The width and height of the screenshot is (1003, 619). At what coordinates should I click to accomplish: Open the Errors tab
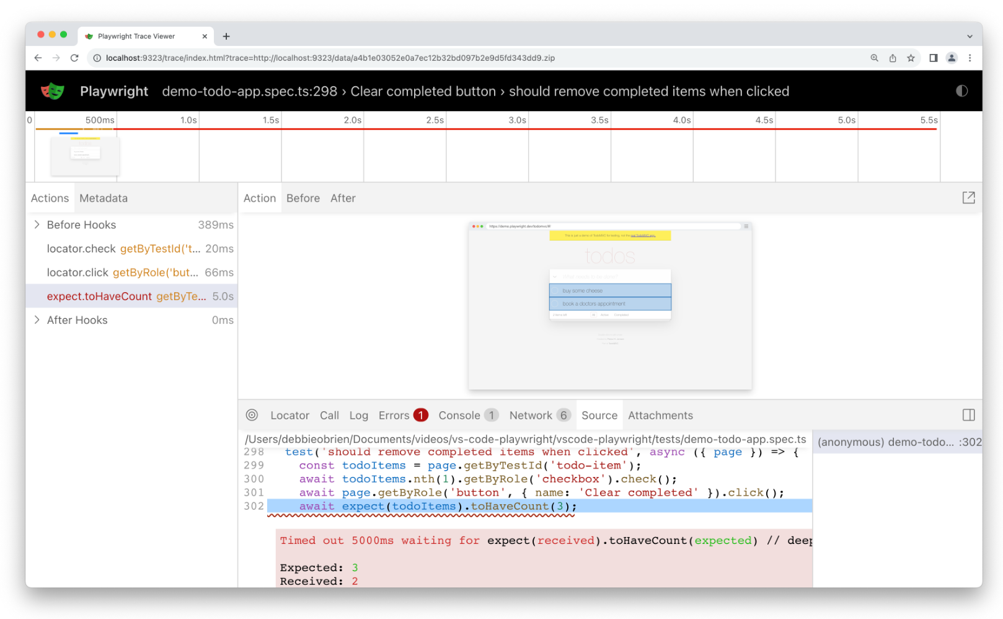[x=403, y=416]
